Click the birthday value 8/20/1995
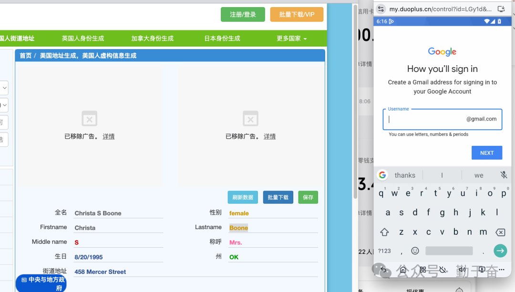 tap(88, 257)
